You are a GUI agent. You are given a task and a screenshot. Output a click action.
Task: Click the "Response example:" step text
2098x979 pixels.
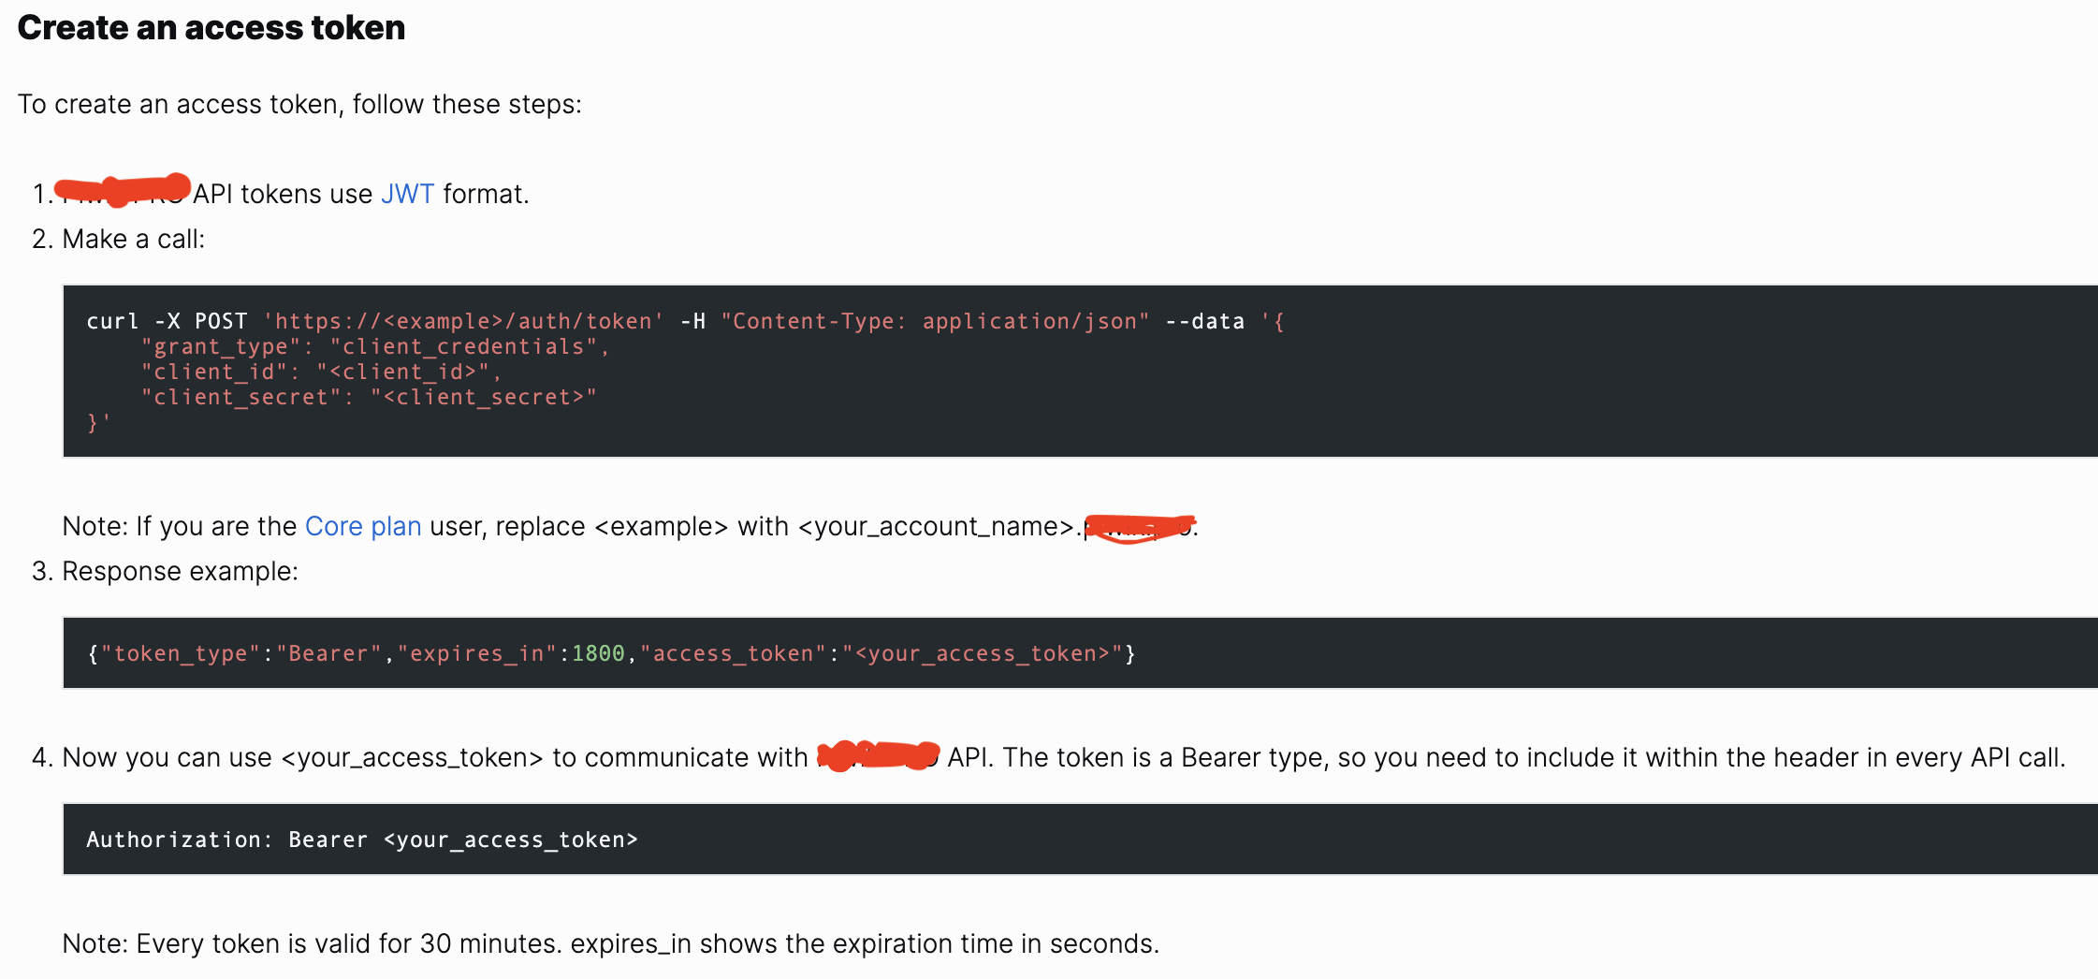(x=180, y=571)
